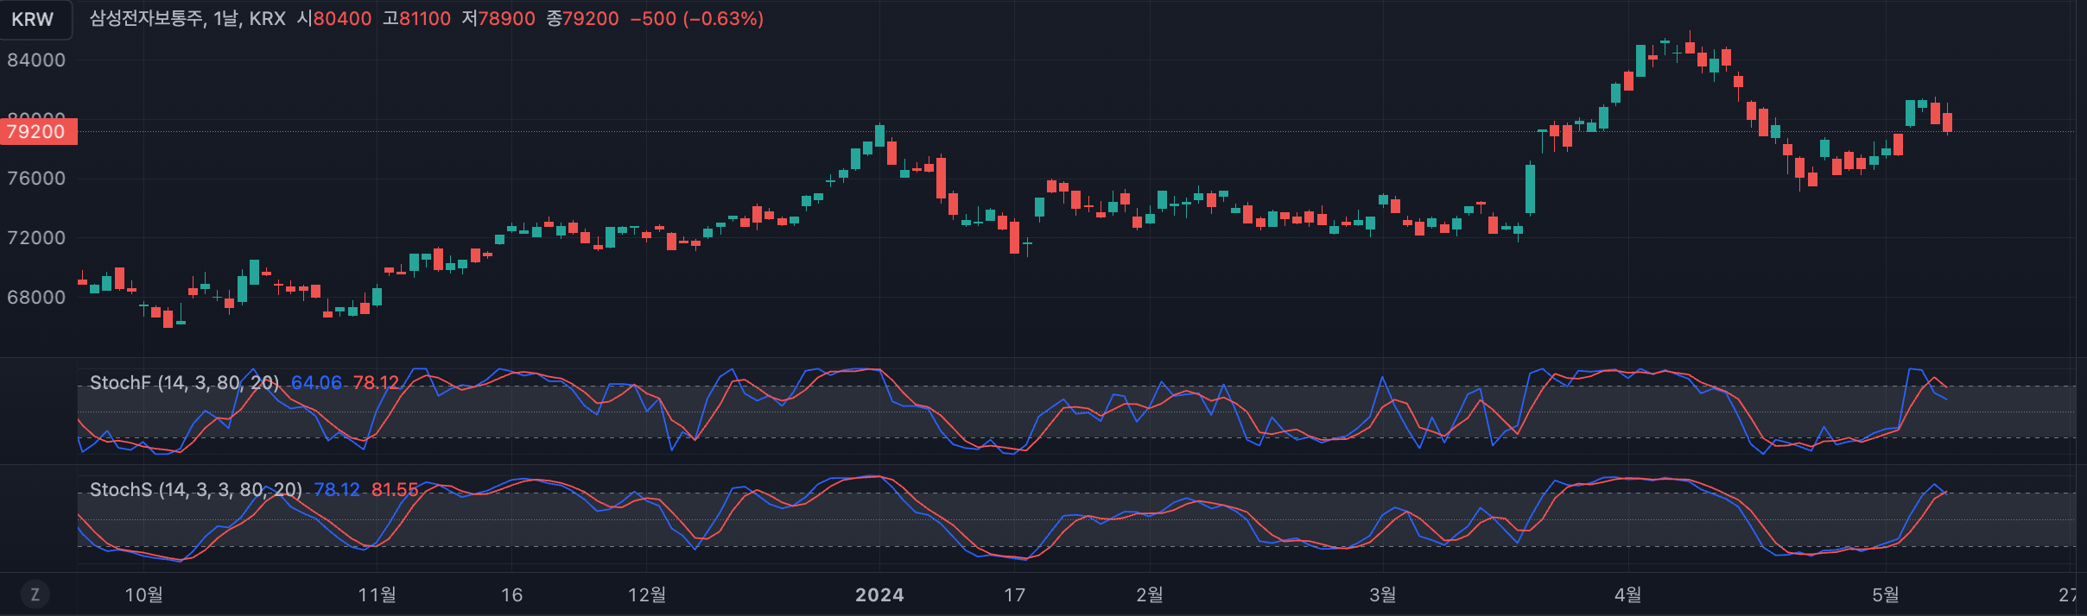Screen dimensions: 2087x616
Task: Click the low price value 78900
Action: pos(506,19)
